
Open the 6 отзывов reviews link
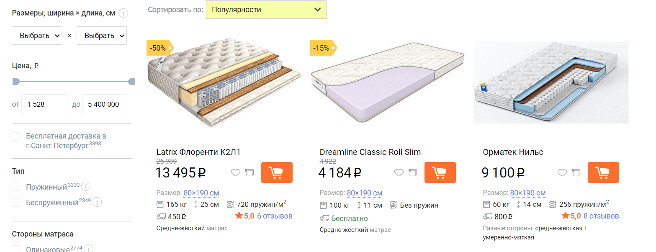coord(275,216)
